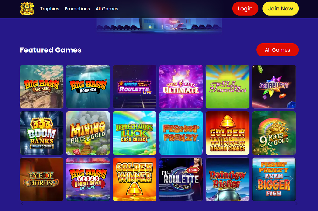Open Fluffy Favourites game tile
This screenshot has width=318, height=211.
pos(228,87)
